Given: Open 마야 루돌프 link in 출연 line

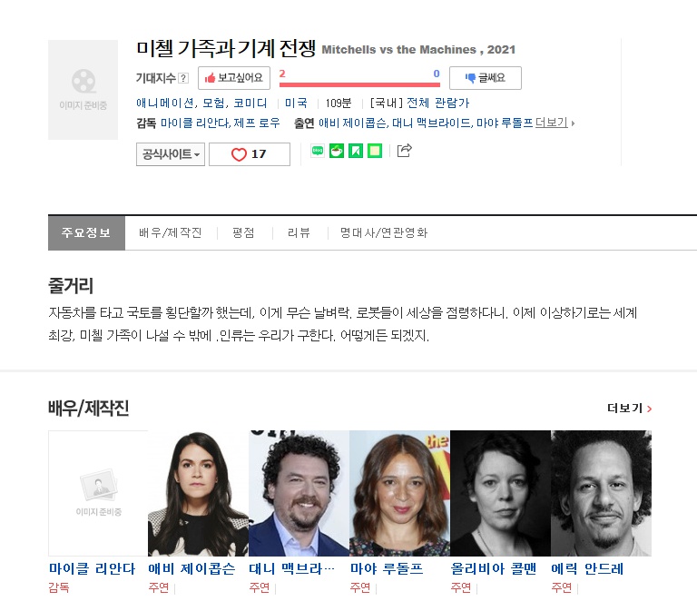Looking at the screenshot, I should click(x=504, y=123).
